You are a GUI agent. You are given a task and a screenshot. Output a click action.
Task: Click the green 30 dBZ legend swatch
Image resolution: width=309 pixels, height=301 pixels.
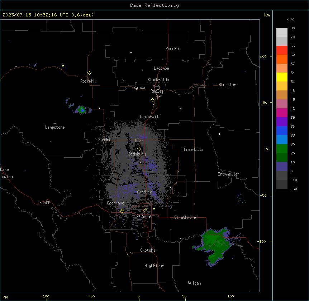(282, 149)
